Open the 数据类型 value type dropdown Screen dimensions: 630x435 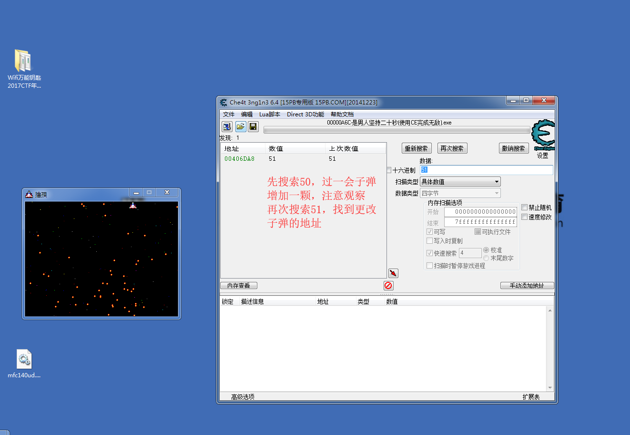(x=460, y=193)
